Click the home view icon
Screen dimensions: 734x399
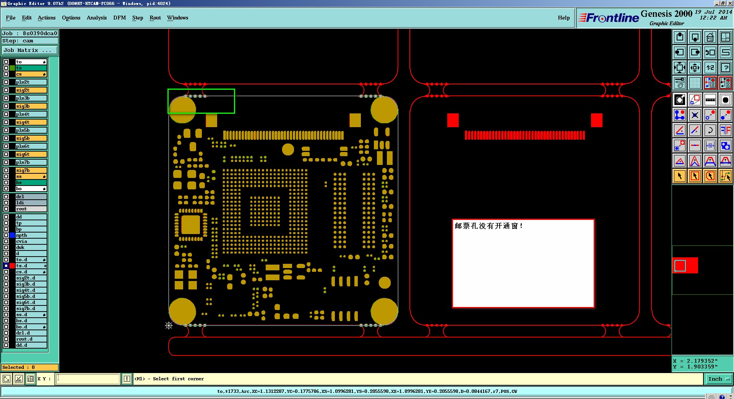pyautogui.click(x=710, y=37)
